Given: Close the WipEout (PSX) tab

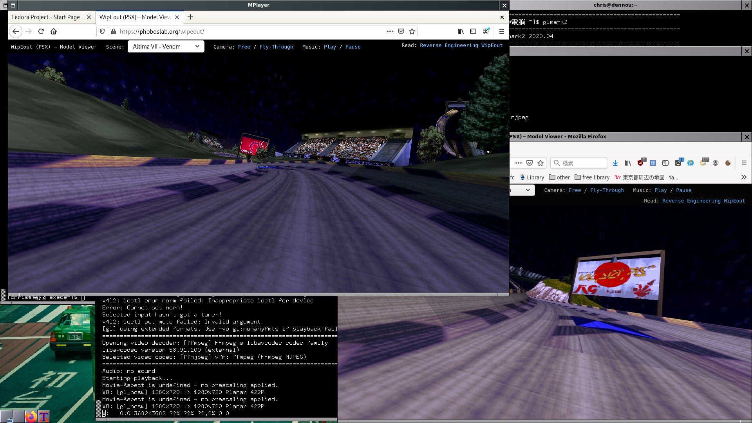Looking at the screenshot, I should 177,17.
